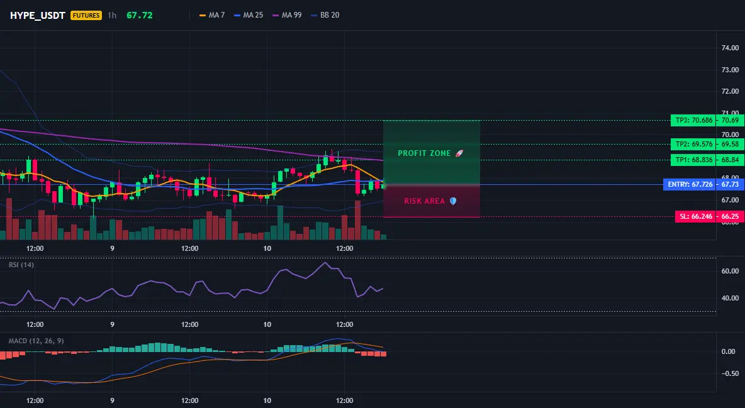Toggle the MA 99 legend entry
The width and height of the screenshot is (745, 408).
point(287,15)
